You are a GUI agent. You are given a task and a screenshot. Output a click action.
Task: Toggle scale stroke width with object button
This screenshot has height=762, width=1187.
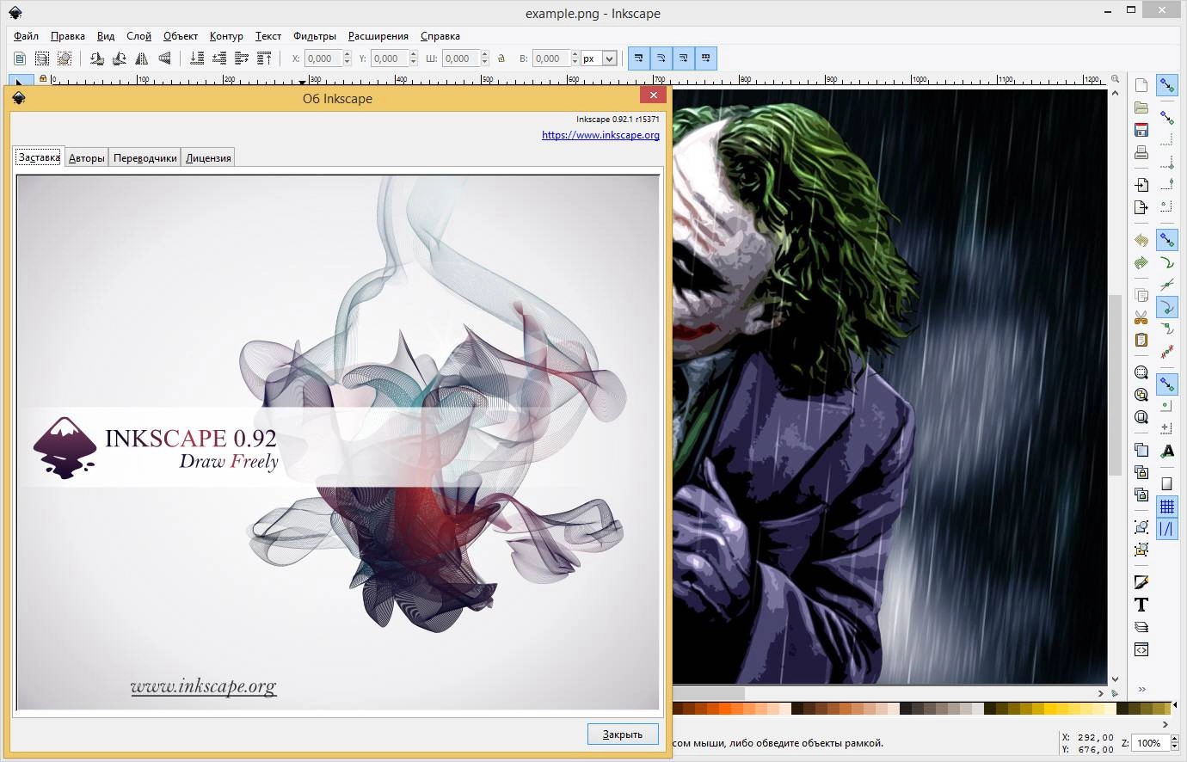638,58
